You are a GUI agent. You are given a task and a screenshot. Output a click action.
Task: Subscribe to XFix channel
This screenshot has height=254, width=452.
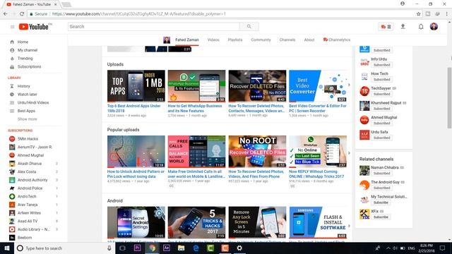point(381,217)
